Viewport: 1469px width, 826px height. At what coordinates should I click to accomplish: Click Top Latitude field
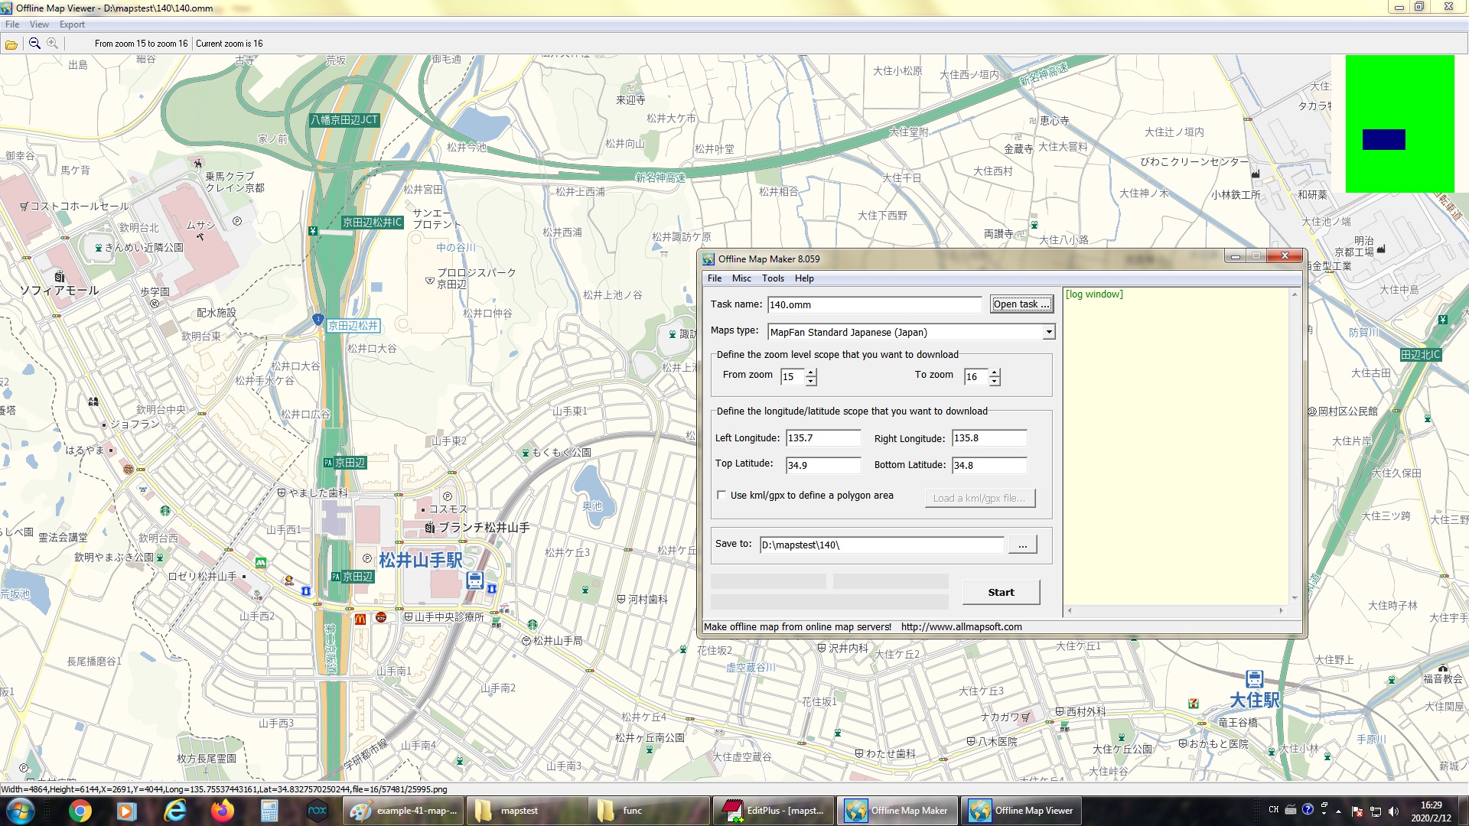click(x=823, y=465)
